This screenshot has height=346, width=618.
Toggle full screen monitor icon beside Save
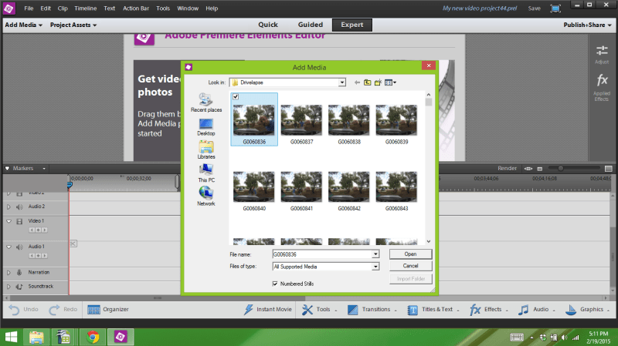tap(555, 8)
